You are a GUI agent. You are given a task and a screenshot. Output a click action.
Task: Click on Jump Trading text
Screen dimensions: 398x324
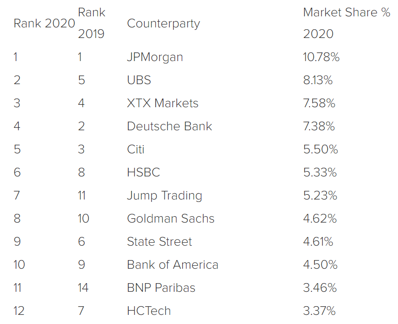164,196
